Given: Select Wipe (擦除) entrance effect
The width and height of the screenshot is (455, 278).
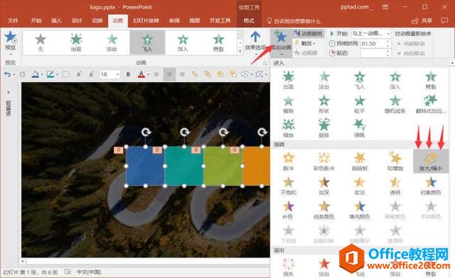Looking at the screenshot, I should click(x=288, y=105).
